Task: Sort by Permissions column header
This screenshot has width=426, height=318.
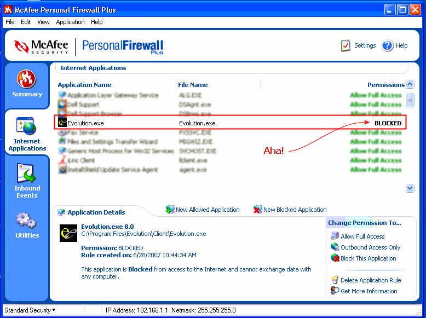Action: [385, 85]
